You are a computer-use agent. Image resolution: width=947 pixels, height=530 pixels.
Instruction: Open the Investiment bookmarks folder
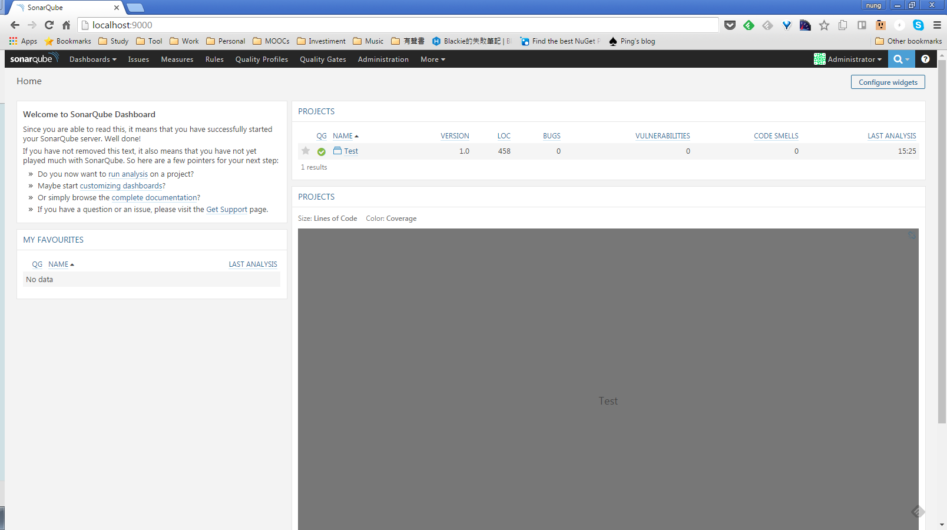click(321, 41)
